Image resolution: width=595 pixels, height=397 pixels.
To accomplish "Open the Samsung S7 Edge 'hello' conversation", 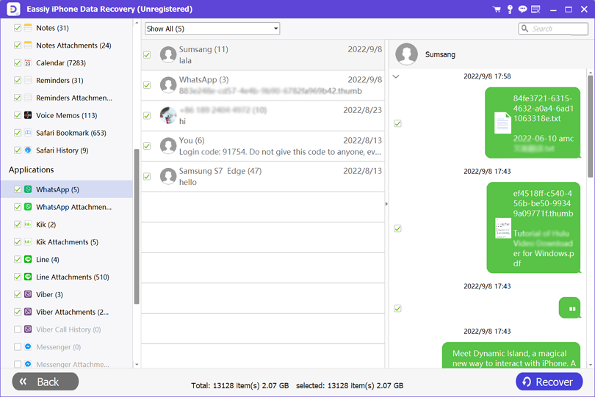I will pos(262,176).
